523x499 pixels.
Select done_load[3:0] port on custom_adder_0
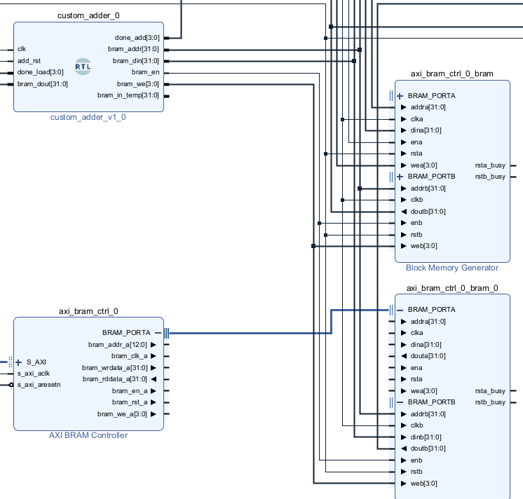[41, 72]
